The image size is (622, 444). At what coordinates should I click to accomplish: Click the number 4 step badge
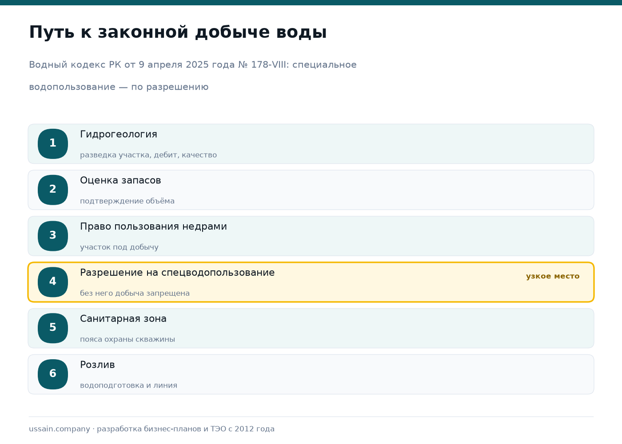53,282
